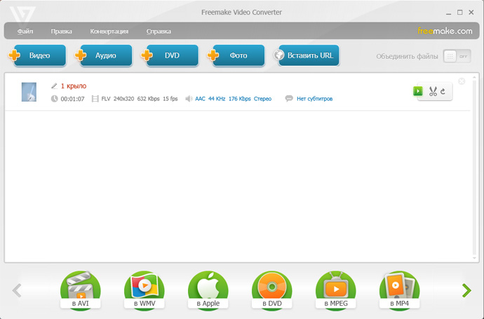Image resolution: width=484 pixels, height=319 pixels.
Task: Show previous formats with left arrow
Action: coord(17,290)
